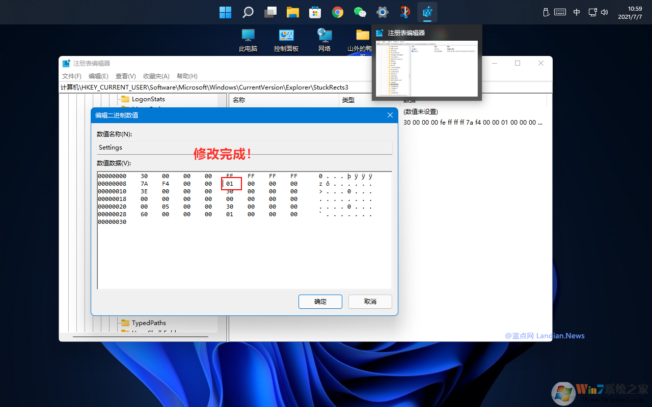Open Microsoft Store from the taskbar
This screenshot has height=407, width=652.
315,12
